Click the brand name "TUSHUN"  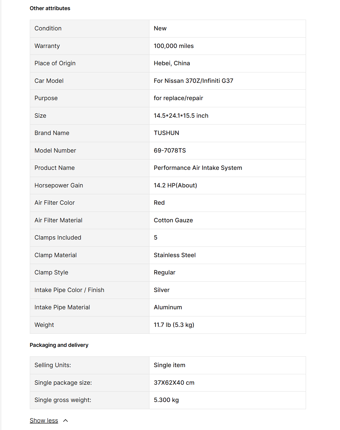(x=166, y=133)
